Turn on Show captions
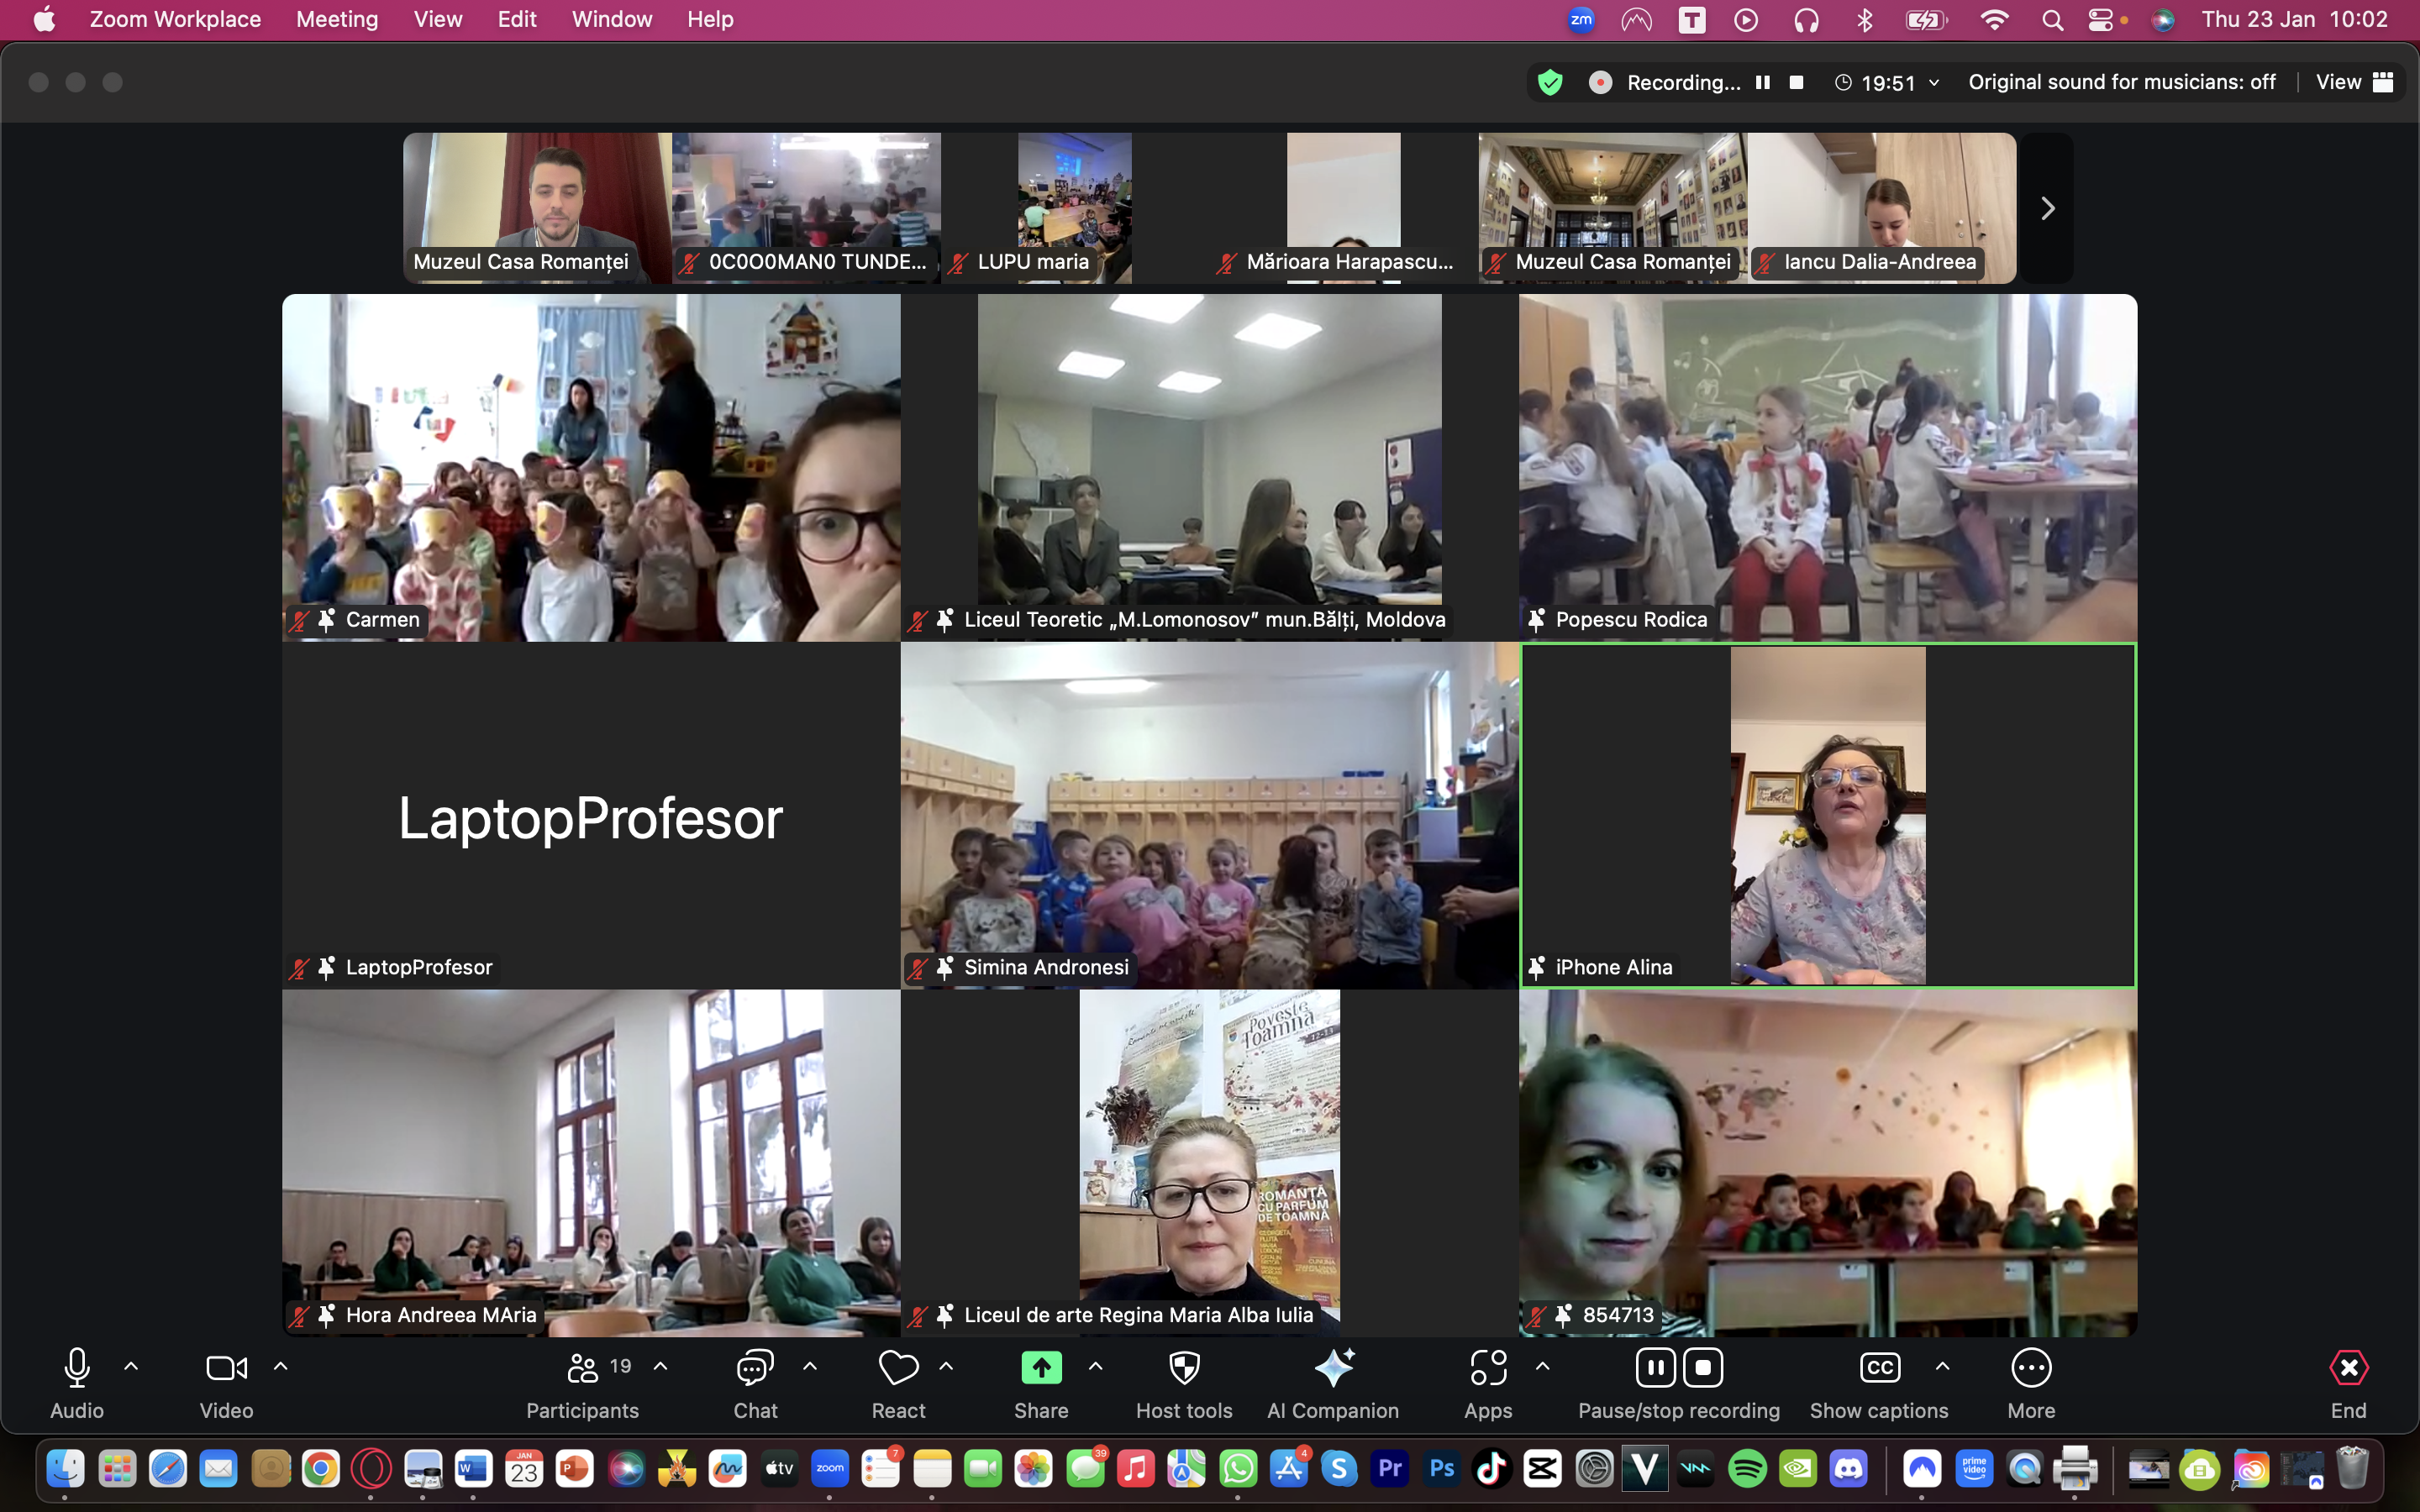This screenshot has height=1512, width=2420. coord(1879,1383)
